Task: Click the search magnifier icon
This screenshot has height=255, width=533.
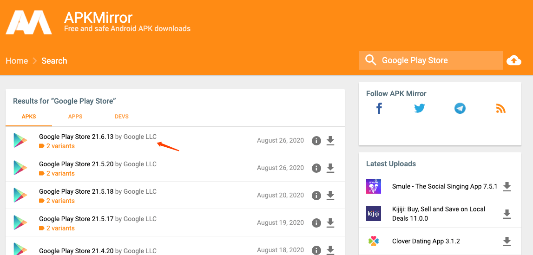Action: pos(370,60)
